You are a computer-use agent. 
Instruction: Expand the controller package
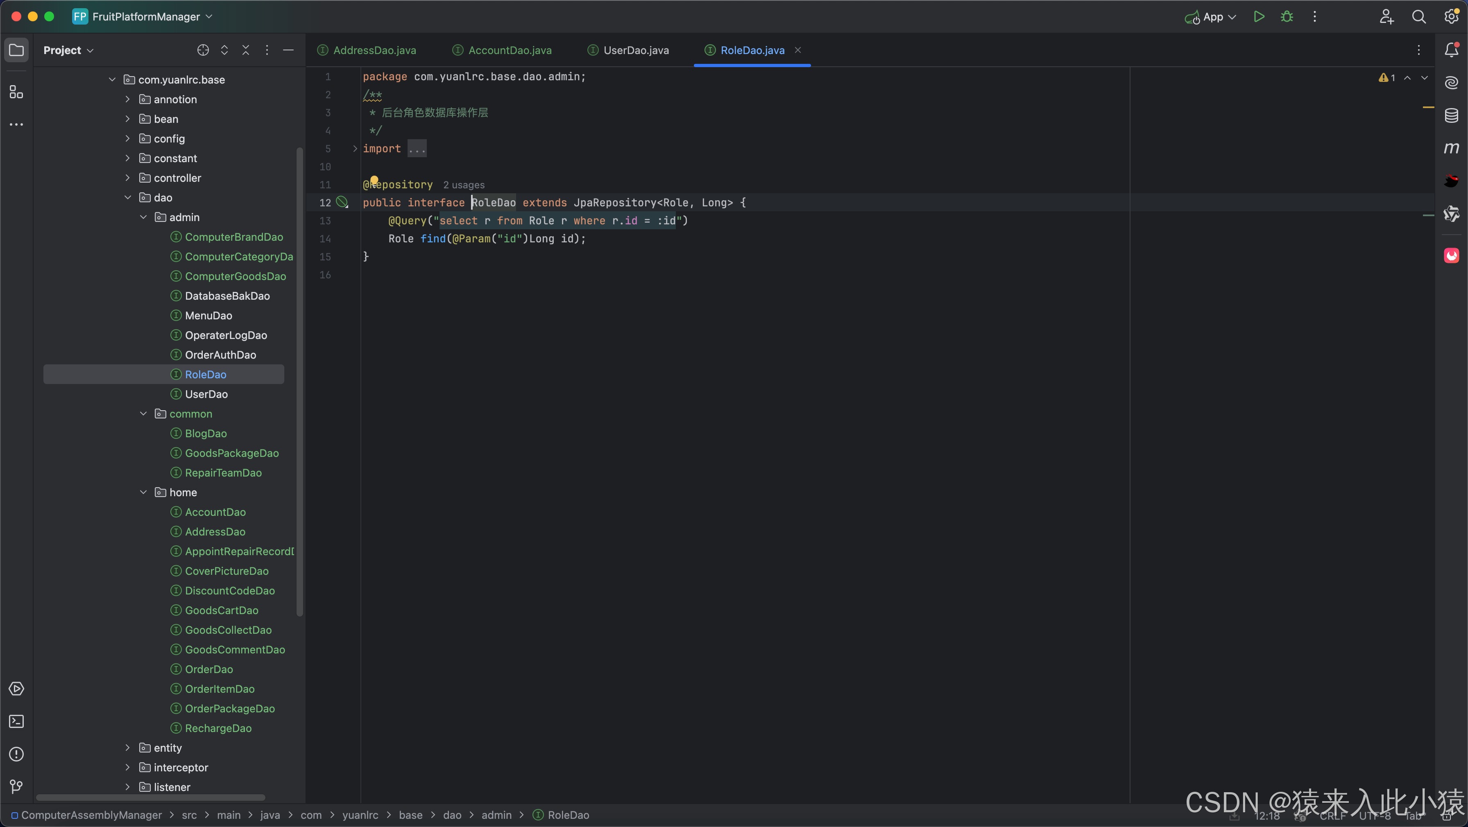[x=128, y=178]
